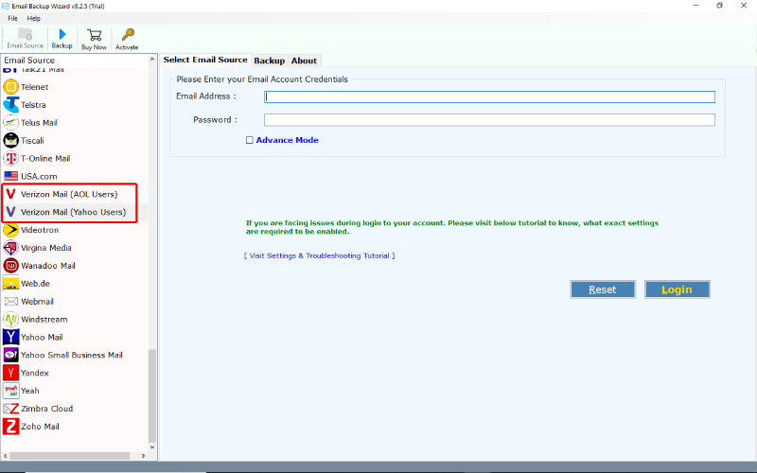Select Verizon Mail (AOL Users) red V icon
This screenshot has width=757, height=473.
10,194
